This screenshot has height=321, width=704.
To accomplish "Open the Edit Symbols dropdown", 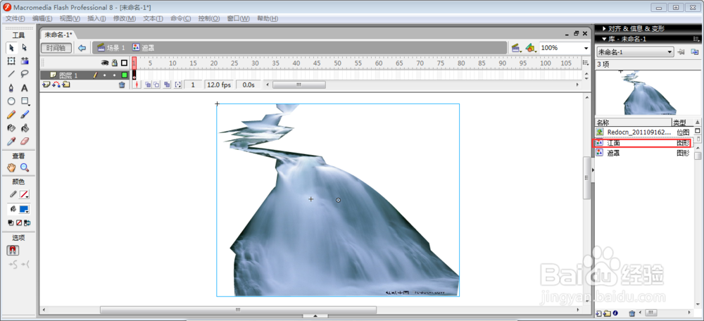I will [x=531, y=48].
